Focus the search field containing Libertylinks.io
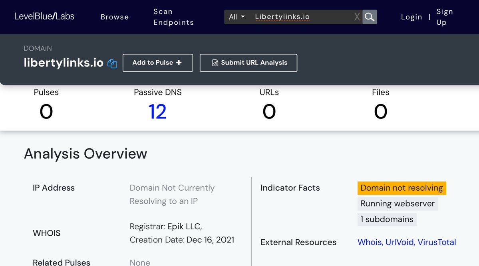 (x=300, y=17)
